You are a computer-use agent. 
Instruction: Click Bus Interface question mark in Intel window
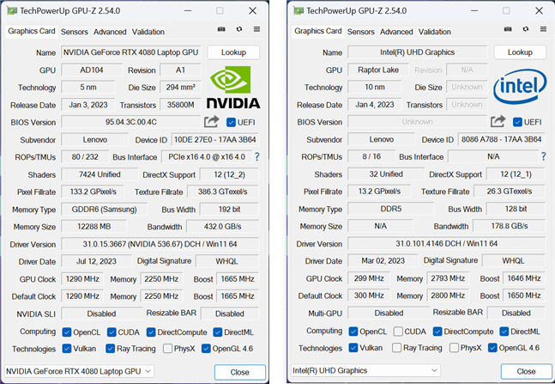[x=543, y=156]
